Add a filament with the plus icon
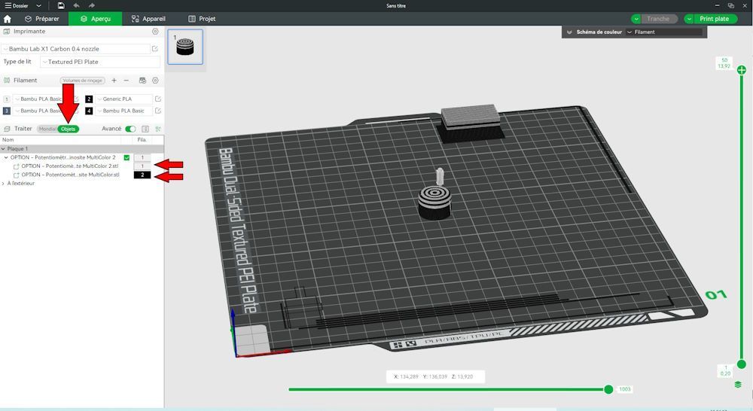 pos(114,81)
